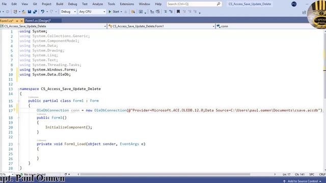Click the Undo arrow icon

pos(43,12)
